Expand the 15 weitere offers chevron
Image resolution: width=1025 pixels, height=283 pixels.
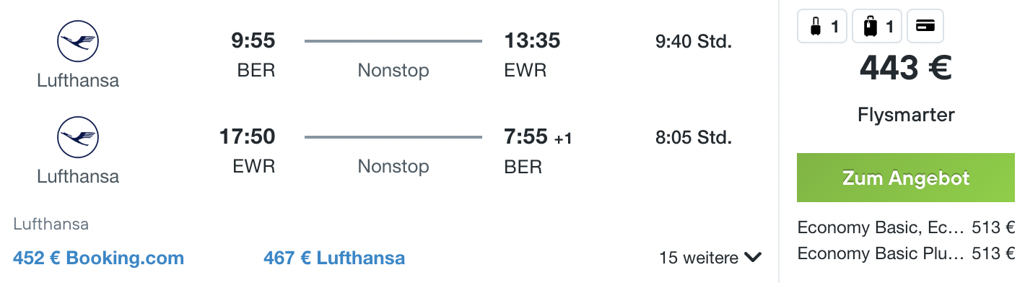click(x=753, y=258)
